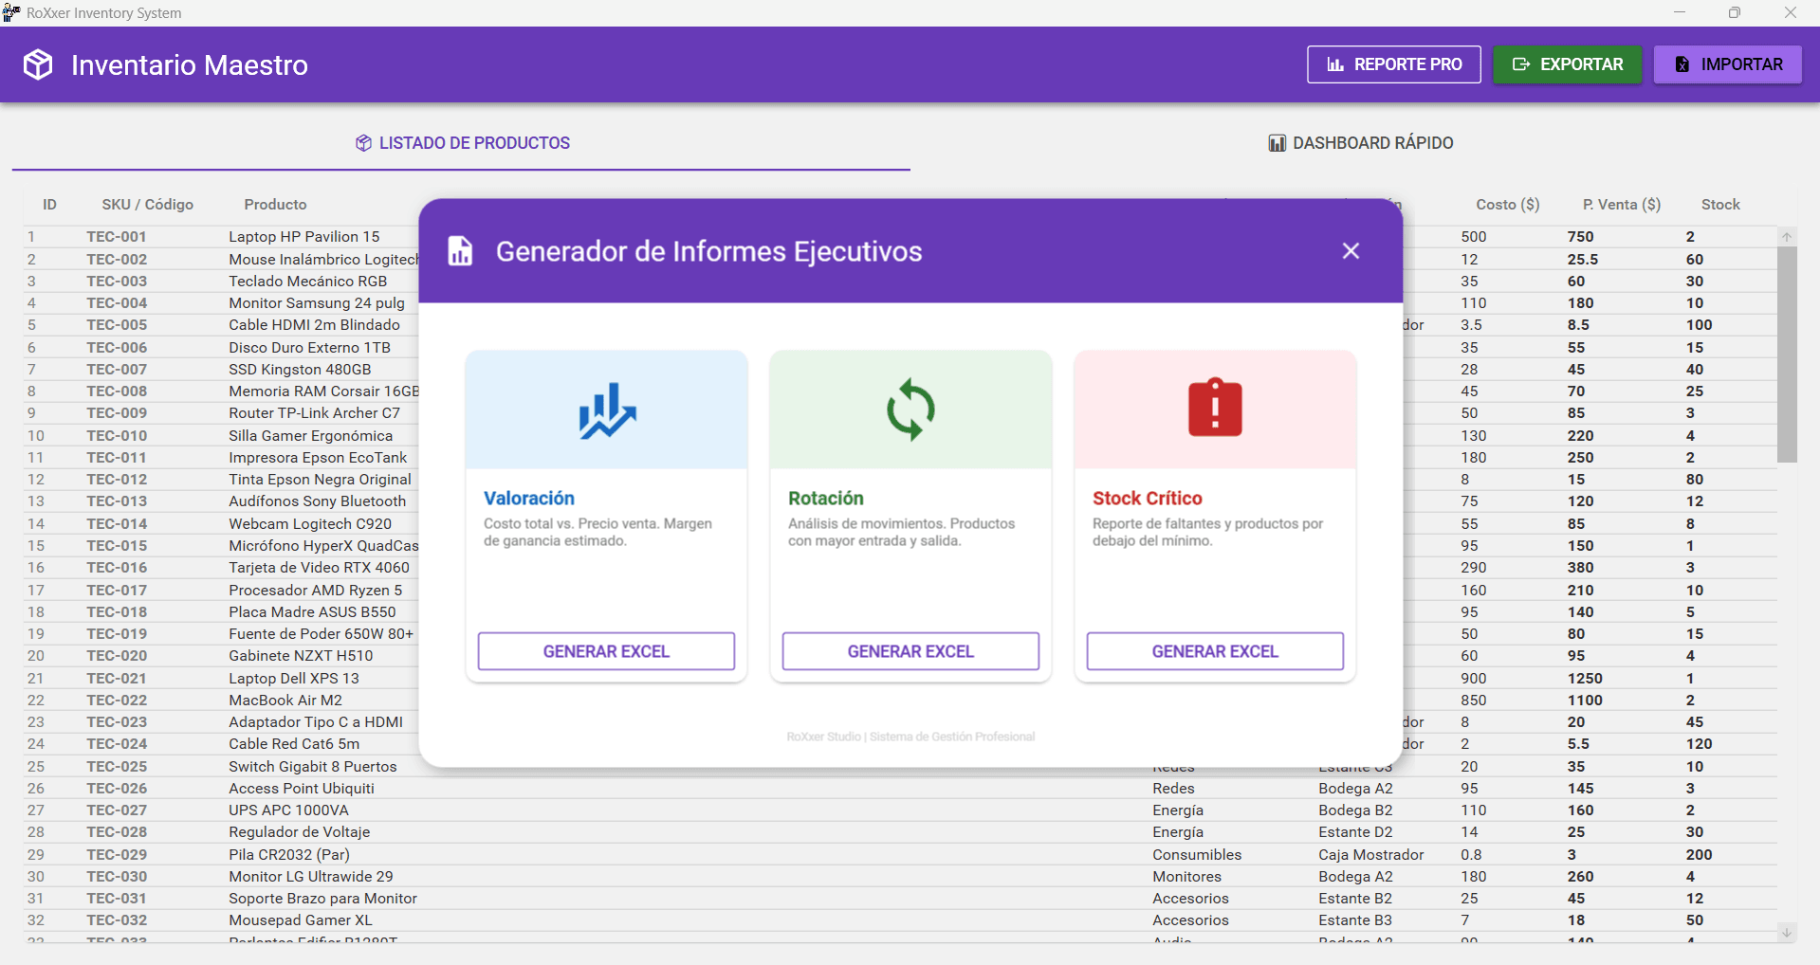
Task: Click the UPS APC 1000VA product
Action: (x=288, y=810)
